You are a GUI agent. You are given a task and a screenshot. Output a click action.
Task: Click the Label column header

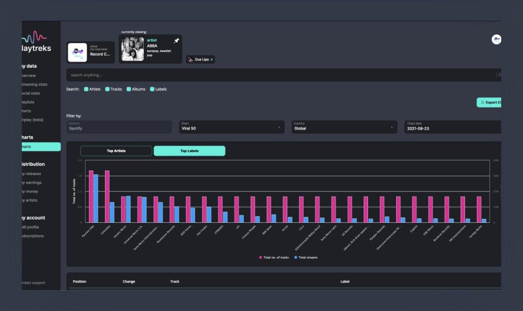coord(345,281)
